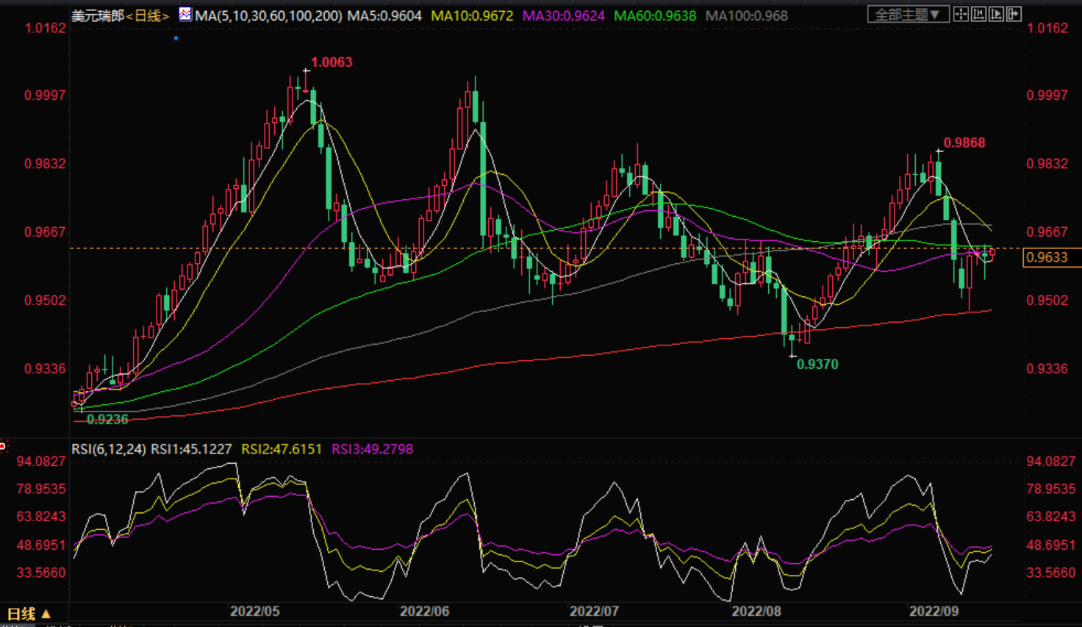The height and width of the screenshot is (627, 1082).
Task: Click the 美元瑞郎 symbol name
Action: pos(97,15)
